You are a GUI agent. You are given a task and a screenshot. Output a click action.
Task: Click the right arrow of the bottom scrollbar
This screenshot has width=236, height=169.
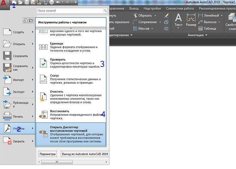click(x=106, y=162)
